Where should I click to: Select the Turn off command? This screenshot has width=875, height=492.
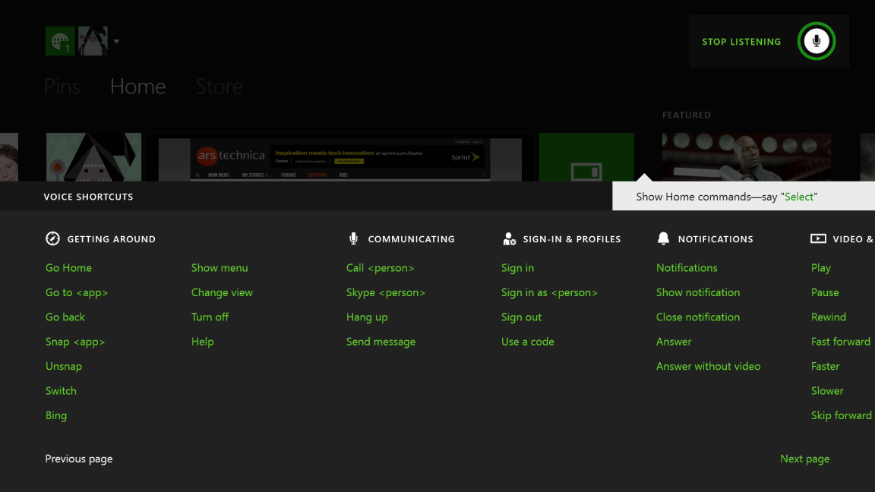pos(210,317)
